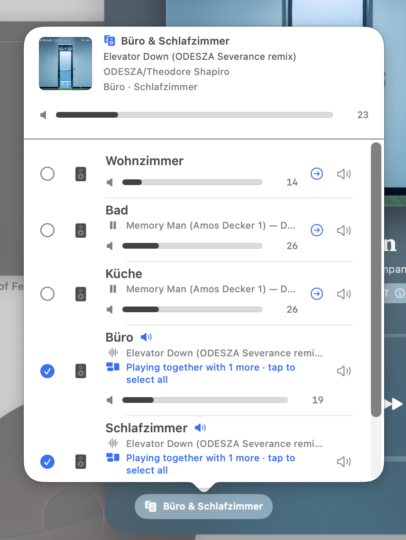
Task: Click the Wohnzimmer room name
Action: pos(145,161)
